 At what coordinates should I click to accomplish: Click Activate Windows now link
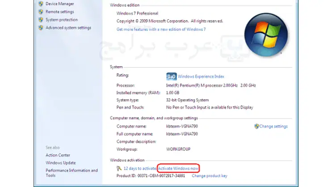tap(178, 169)
